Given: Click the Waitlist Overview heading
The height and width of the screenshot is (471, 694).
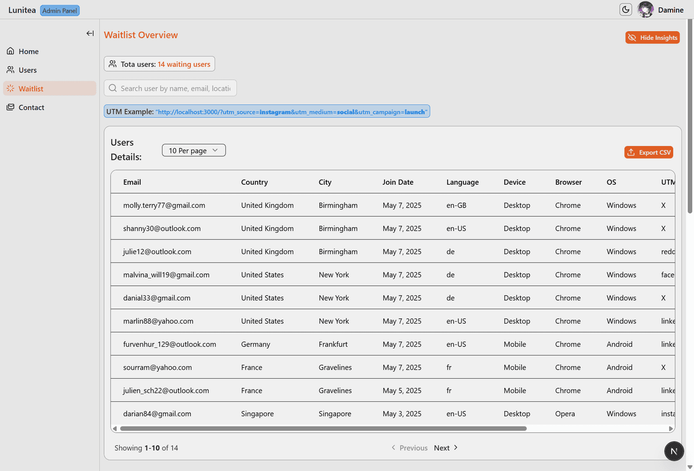Looking at the screenshot, I should pos(141,35).
